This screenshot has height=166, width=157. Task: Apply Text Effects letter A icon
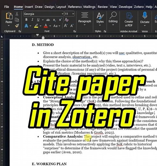(26, 26)
